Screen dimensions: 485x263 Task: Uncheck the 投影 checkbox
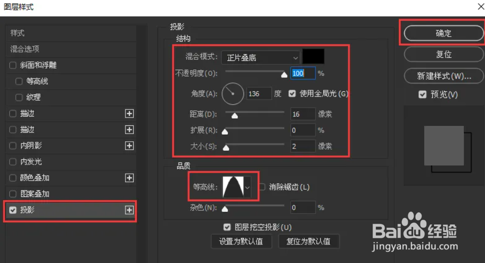coord(13,210)
